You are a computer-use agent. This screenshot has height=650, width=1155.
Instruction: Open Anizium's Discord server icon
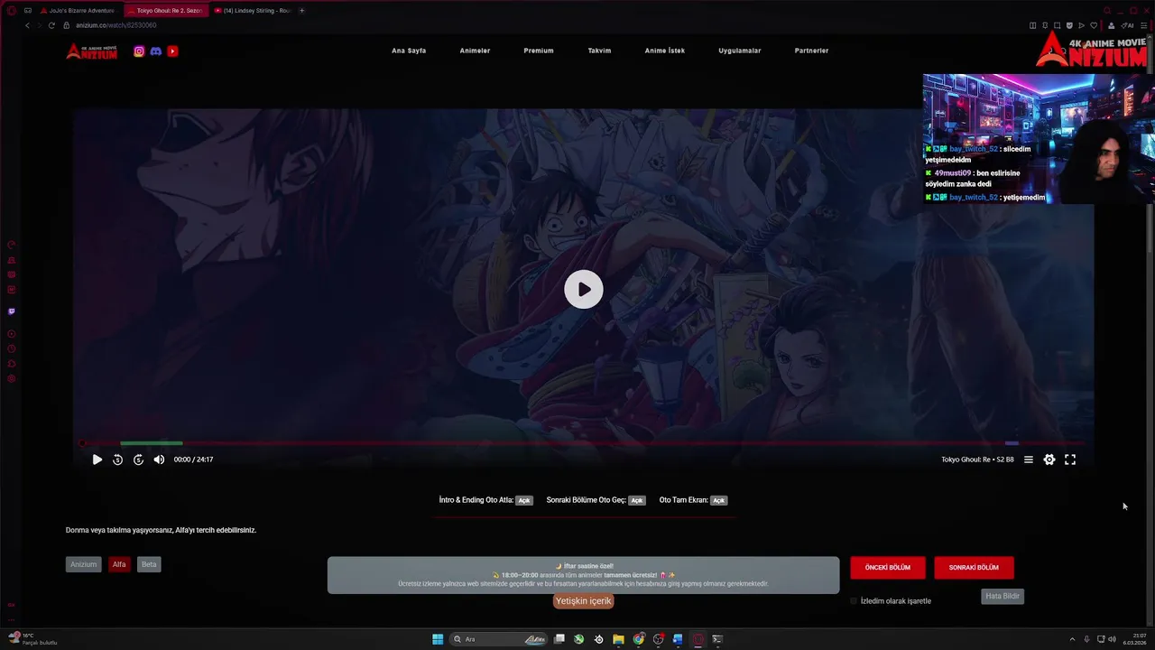[155, 51]
